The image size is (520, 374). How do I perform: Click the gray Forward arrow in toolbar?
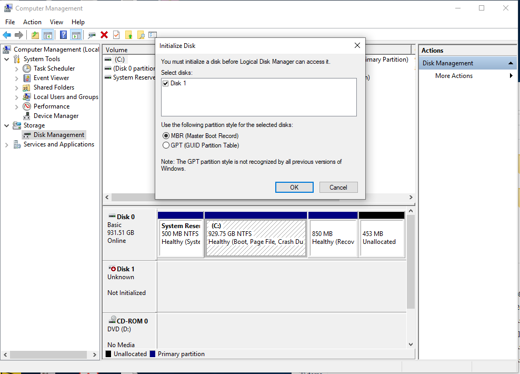click(19, 35)
